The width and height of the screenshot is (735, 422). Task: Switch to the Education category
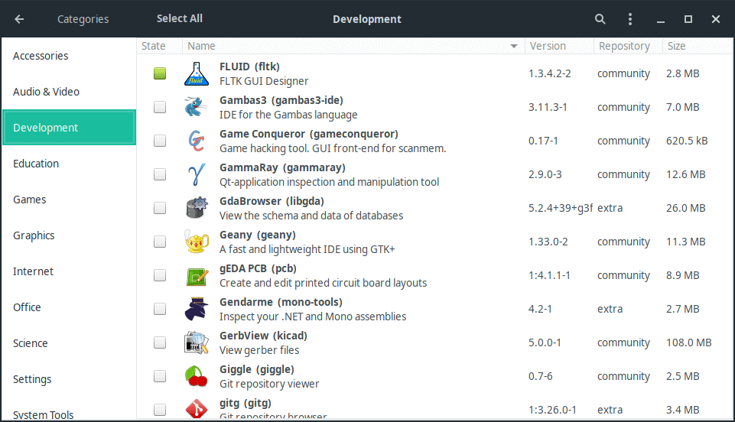[x=69, y=164]
